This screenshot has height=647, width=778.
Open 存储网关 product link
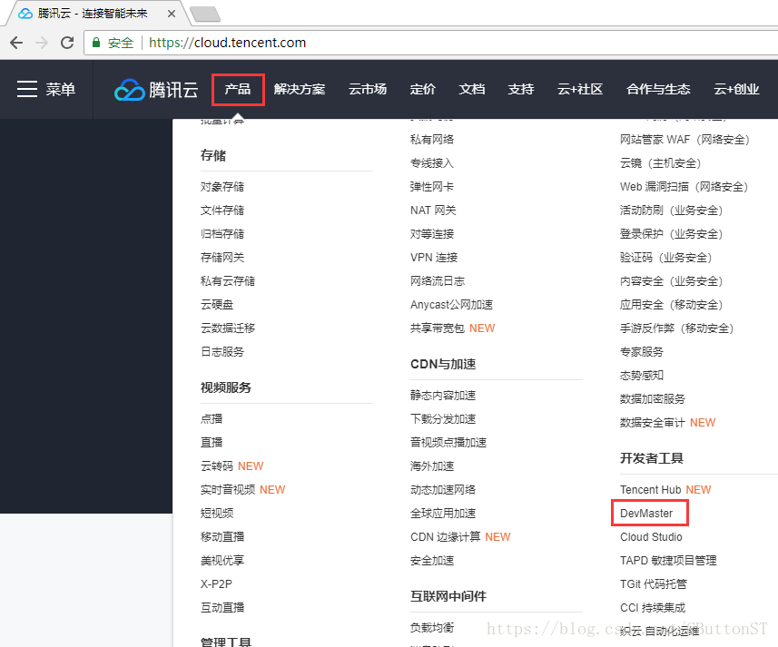[x=222, y=258]
